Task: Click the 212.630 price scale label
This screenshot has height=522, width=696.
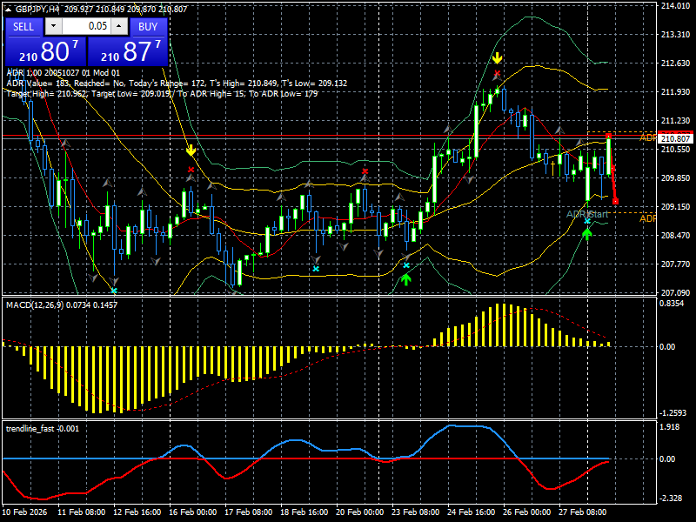Action: click(675, 63)
